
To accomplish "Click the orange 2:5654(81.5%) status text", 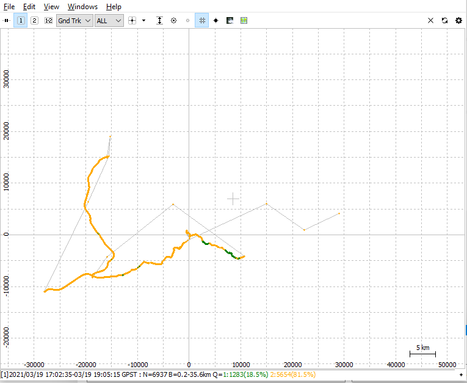I will [293, 374].
